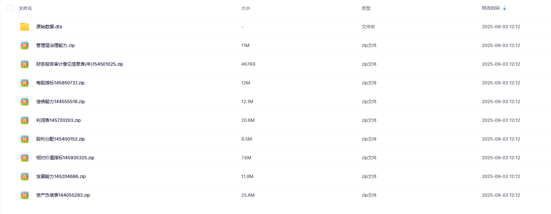
Task: Click zip icon for 发展能力145204686.zip
Action: pyautogui.click(x=25, y=177)
